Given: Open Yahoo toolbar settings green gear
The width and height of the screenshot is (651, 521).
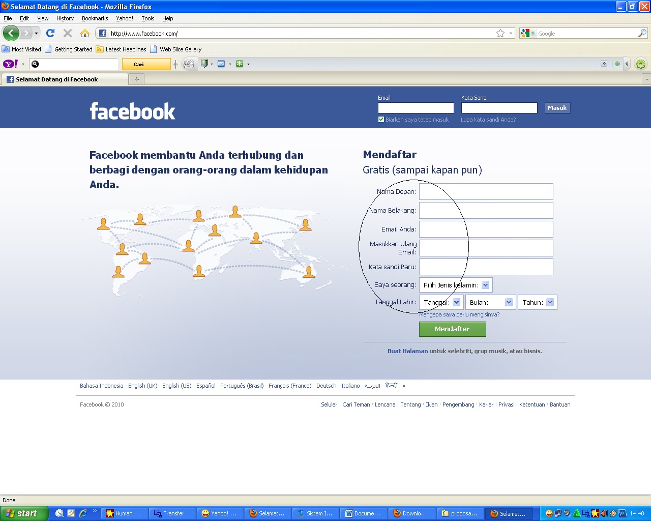Looking at the screenshot, I should pyautogui.click(x=641, y=64).
